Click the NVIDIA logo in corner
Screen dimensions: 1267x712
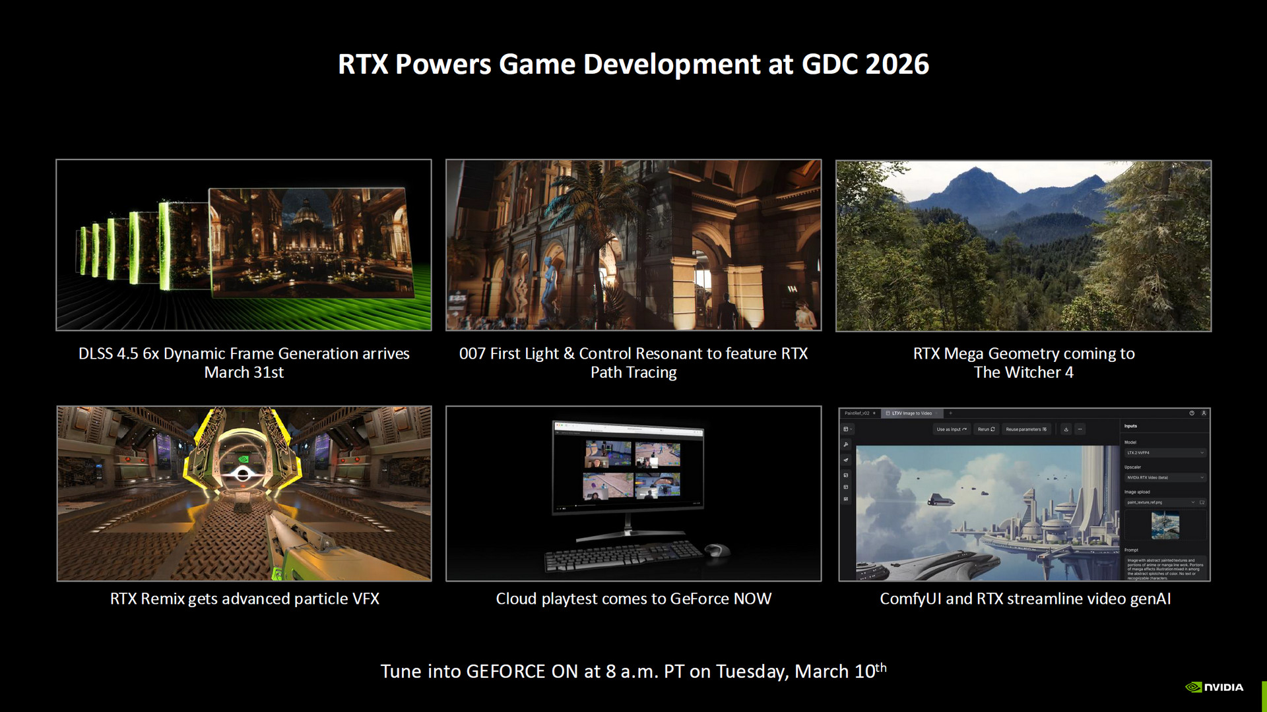click(x=1214, y=687)
